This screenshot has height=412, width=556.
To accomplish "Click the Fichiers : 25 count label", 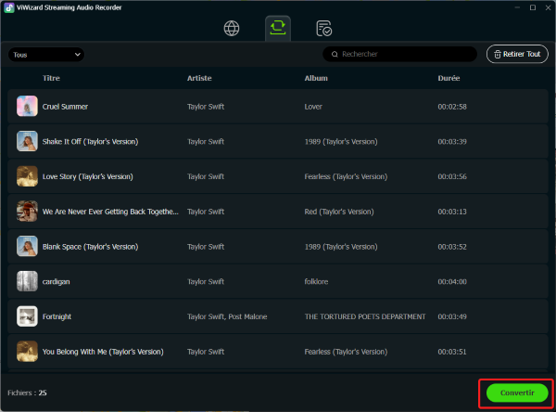I will pyautogui.click(x=27, y=393).
